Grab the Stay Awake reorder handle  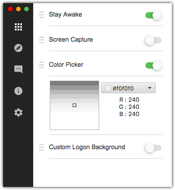click(x=41, y=15)
